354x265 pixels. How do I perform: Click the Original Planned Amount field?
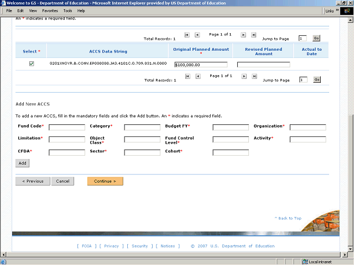click(x=201, y=65)
